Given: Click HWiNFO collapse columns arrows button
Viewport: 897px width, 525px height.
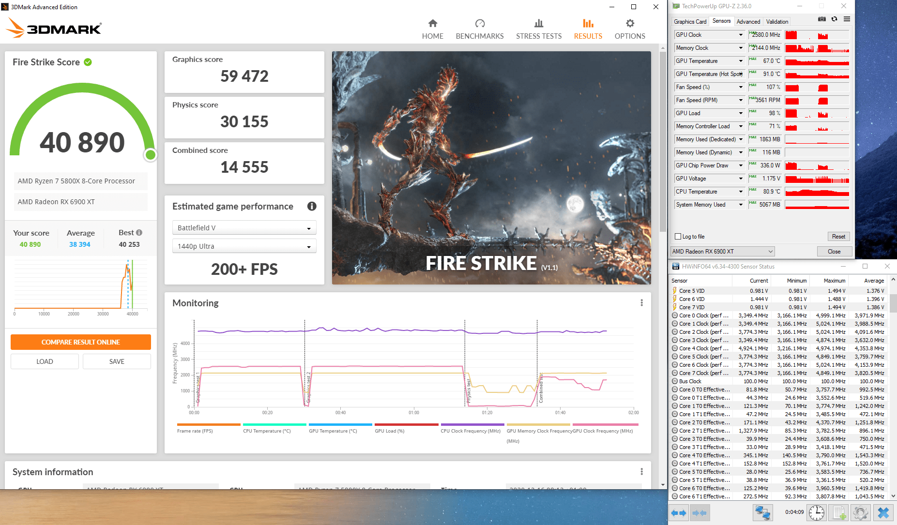Looking at the screenshot, I should (699, 513).
